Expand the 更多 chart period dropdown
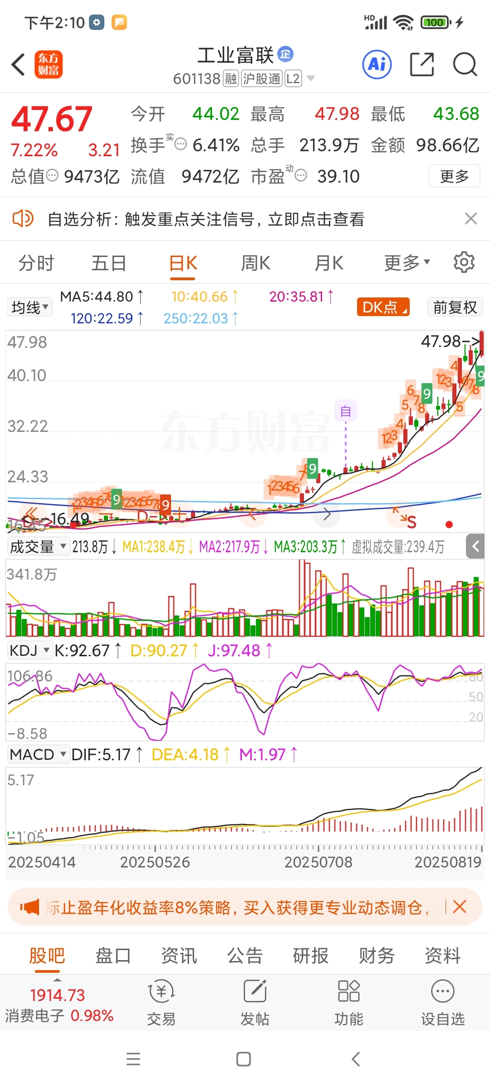 click(x=407, y=263)
